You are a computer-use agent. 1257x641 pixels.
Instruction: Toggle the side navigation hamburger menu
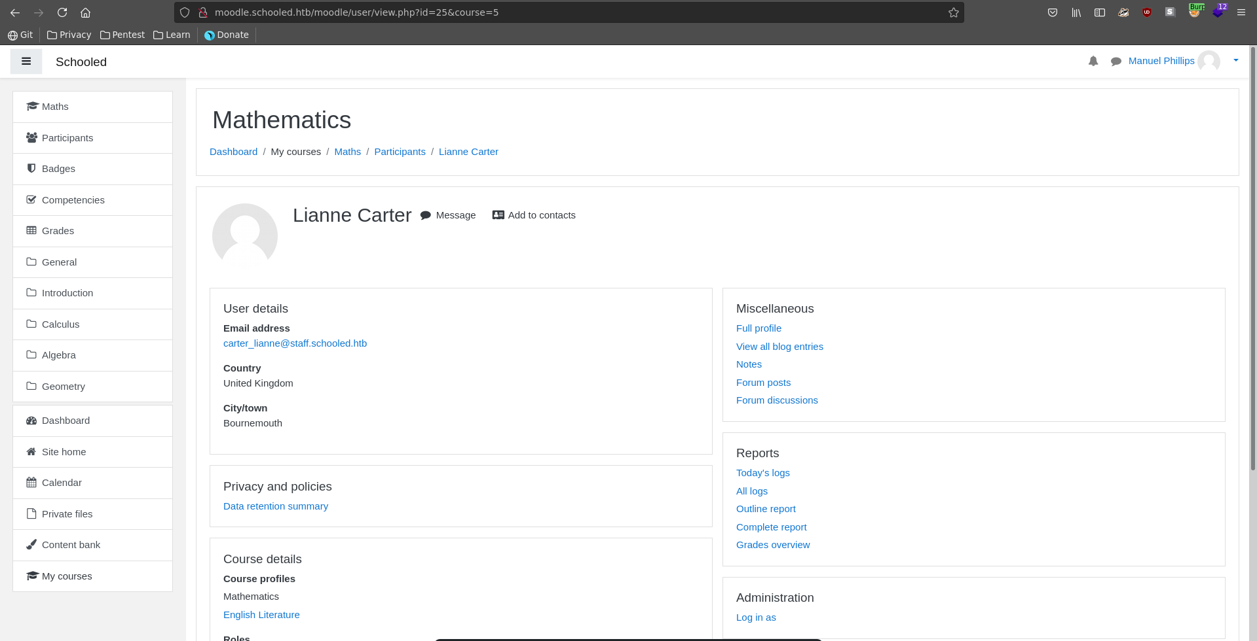click(26, 61)
